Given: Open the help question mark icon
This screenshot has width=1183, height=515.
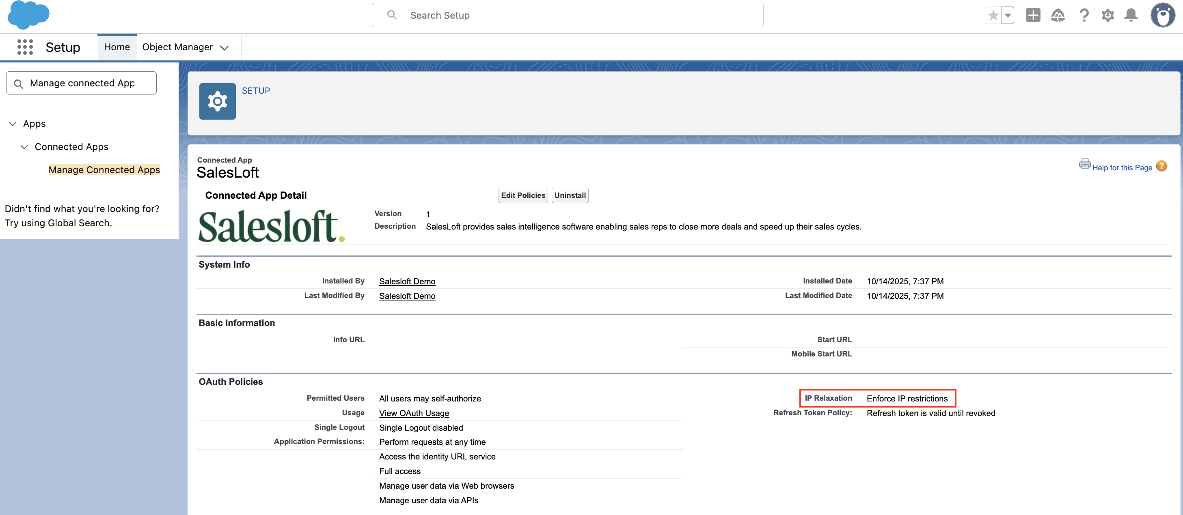Looking at the screenshot, I should tap(1084, 15).
